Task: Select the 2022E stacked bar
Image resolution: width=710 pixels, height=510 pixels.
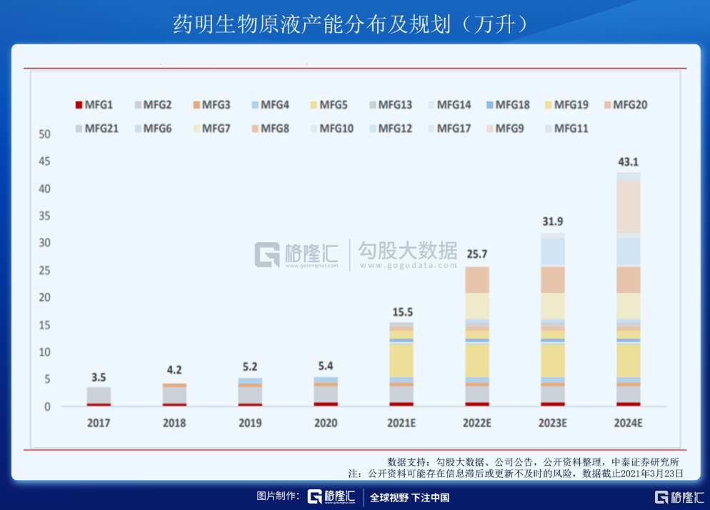Action: coord(477,336)
